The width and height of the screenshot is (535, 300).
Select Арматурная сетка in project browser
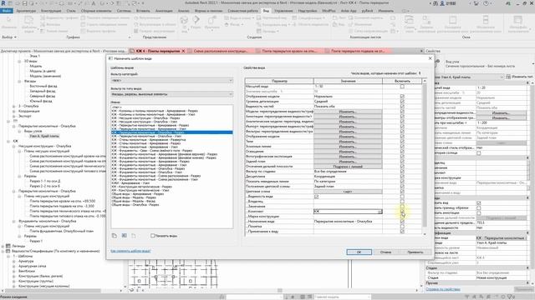pos(32,266)
